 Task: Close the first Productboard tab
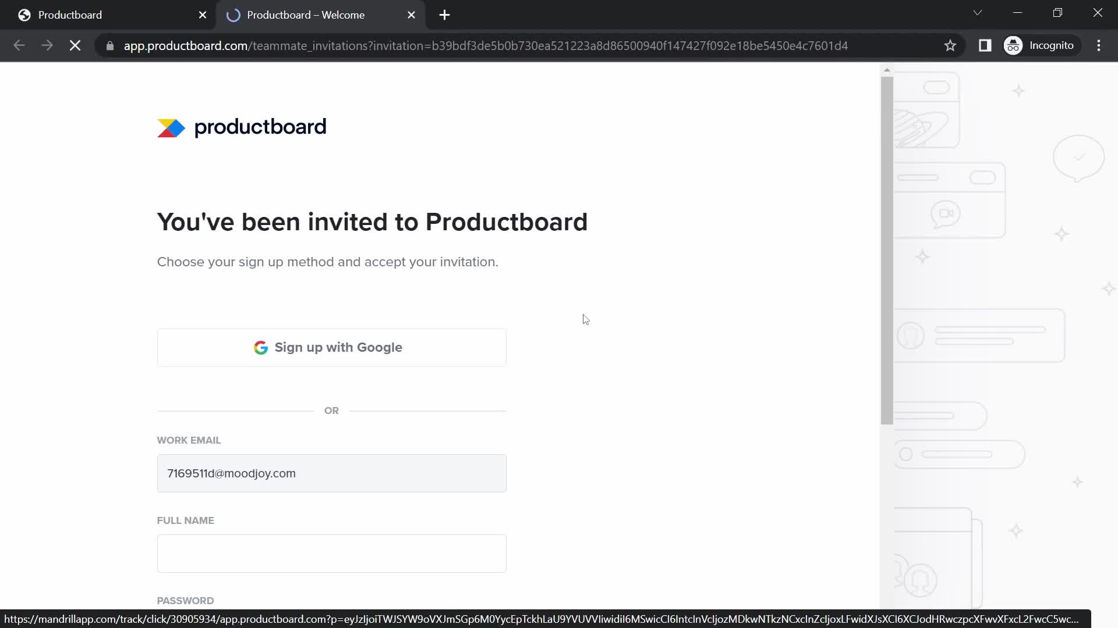203,15
